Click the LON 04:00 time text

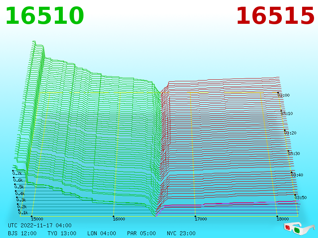102,233
